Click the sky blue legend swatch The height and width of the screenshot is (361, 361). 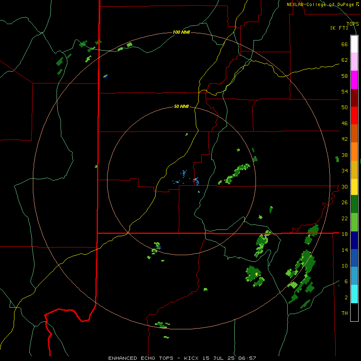(354, 276)
